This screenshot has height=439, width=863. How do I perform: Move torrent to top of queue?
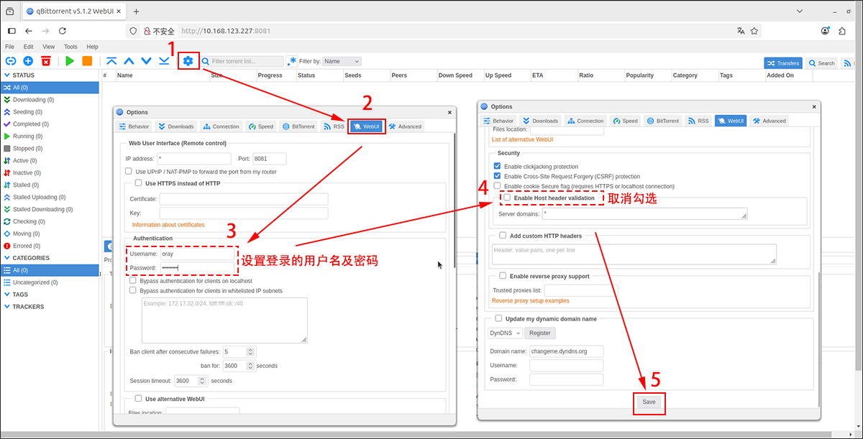pyautogui.click(x=111, y=61)
